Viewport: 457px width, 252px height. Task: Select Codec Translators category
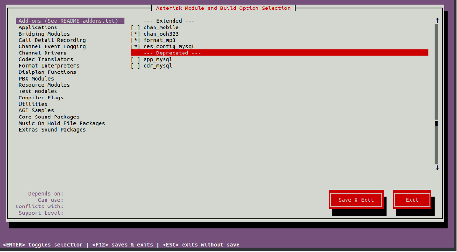coord(46,59)
